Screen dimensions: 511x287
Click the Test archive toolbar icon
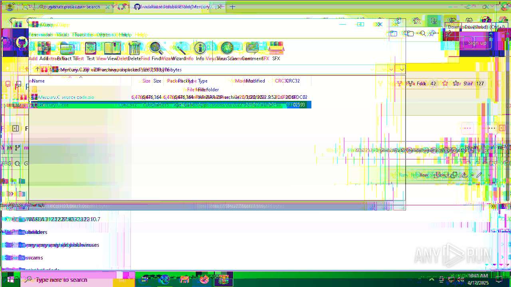tap(91, 51)
